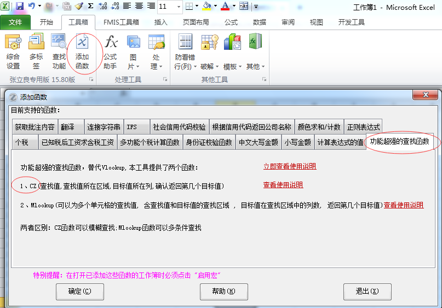The height and width of the screenshot is (308, 442).
Task: Select the 正则表达式 tab
Action: point(362,127)
